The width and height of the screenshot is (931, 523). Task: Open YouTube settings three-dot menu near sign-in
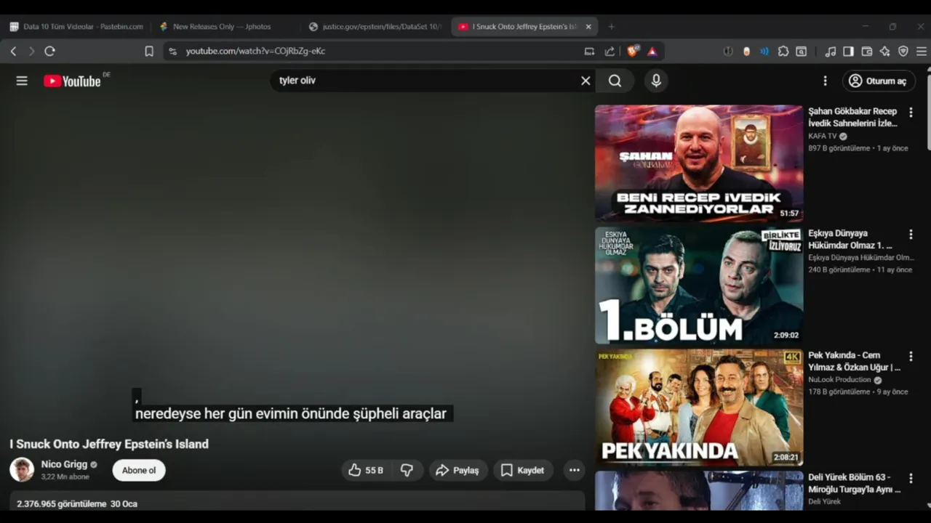(x=825, y=81)
